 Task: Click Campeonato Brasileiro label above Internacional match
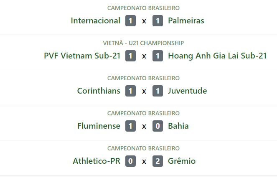pos(143,8)
